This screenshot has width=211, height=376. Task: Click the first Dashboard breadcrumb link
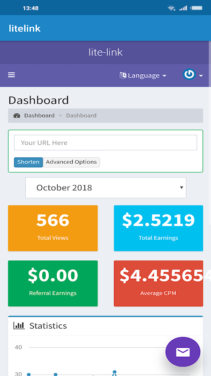pyautogui.click(x=39, y=116)
